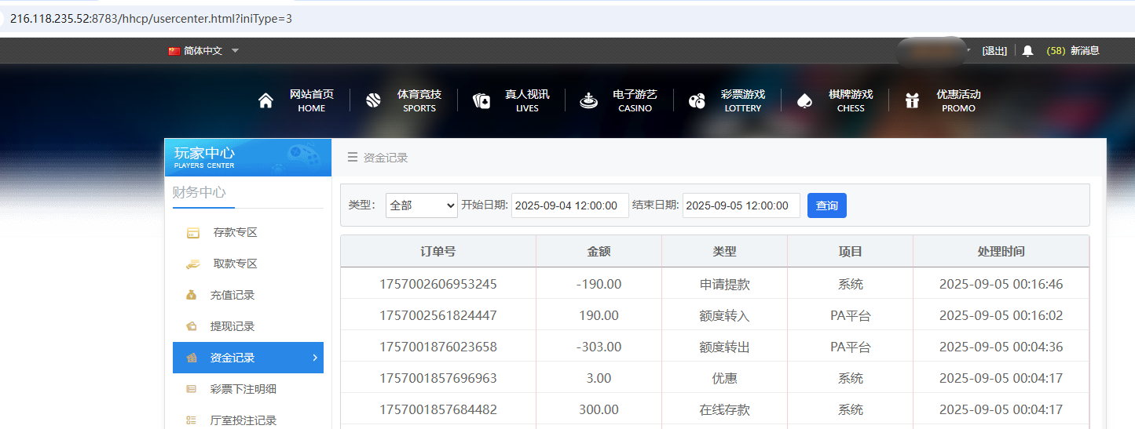Go to 彩票下注明细 in the sidebar

click(x=243, y=389)
